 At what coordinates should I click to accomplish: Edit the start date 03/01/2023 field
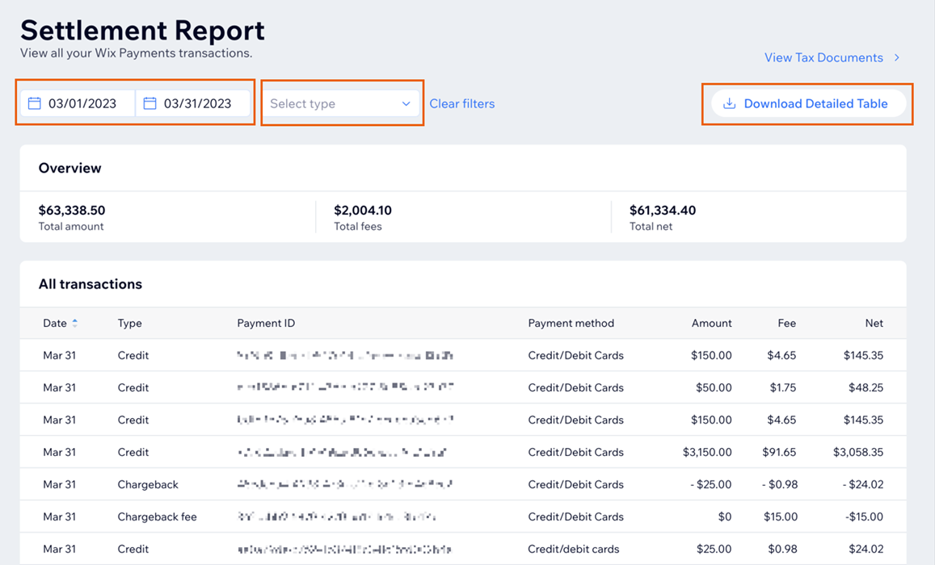(78, 103)
